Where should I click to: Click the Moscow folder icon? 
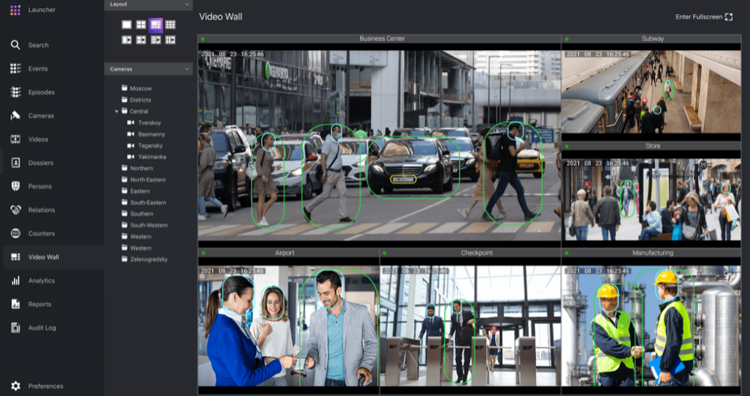click(x=124, y=88)
